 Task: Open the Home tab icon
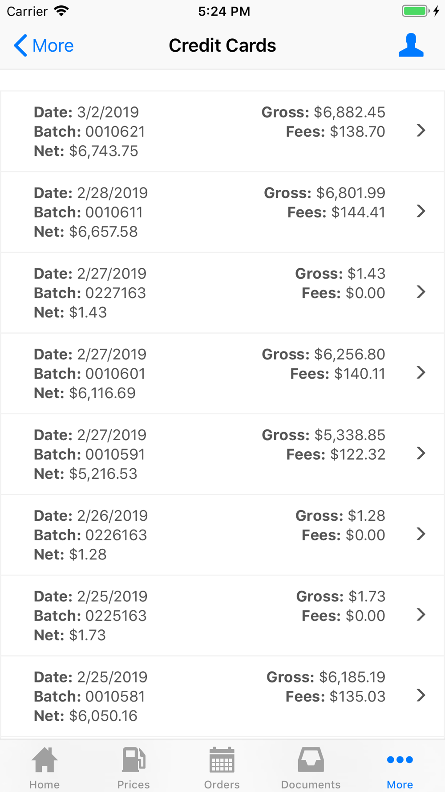44,760
